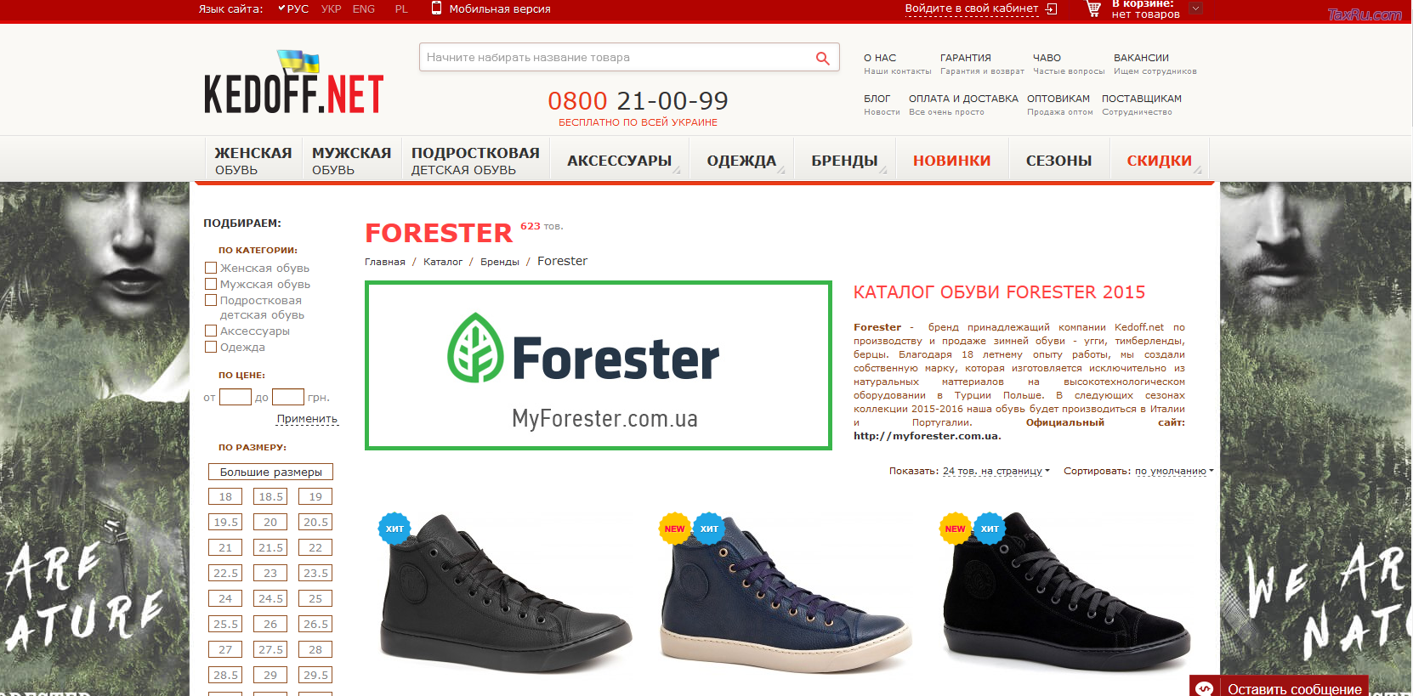Click the cabinet login icon
Viewport: 1413px width, 696px height.
(x=1052, y=8)
